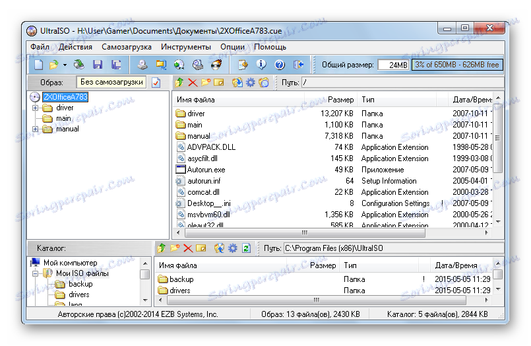Screen dimensions: 531x346
Task: Click the Exit door icon
Action: pyautogui.click(x=298, y=65)
